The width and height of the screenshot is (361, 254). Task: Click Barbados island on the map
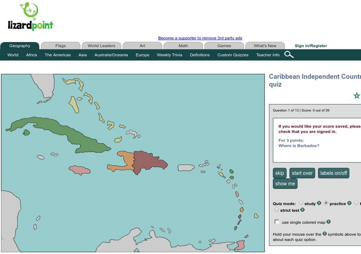click(256, 216)
